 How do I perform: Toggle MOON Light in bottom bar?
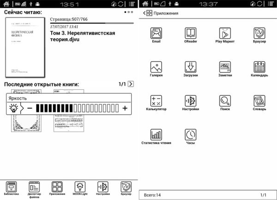[x=80, y=187]
